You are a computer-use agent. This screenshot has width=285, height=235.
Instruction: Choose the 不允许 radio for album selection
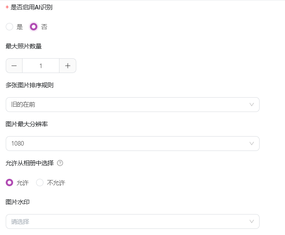(x=40, y=183)
